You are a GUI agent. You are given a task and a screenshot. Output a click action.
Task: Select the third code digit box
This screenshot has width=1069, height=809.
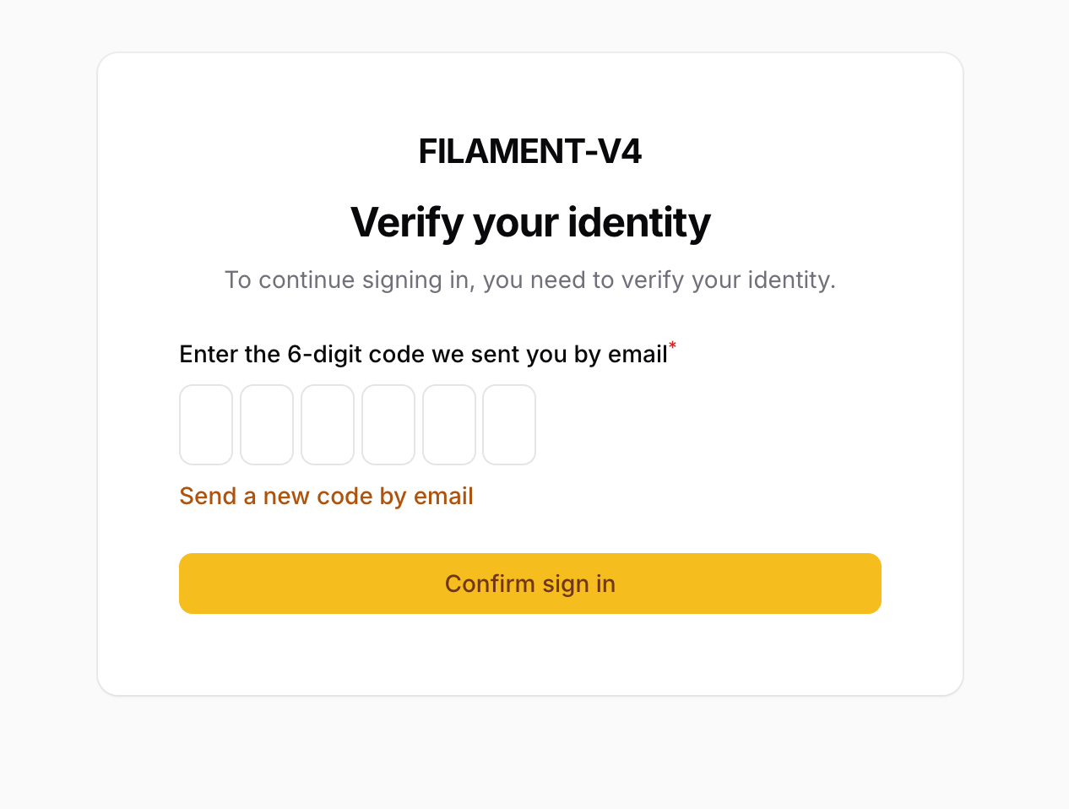tap(328, 425)
